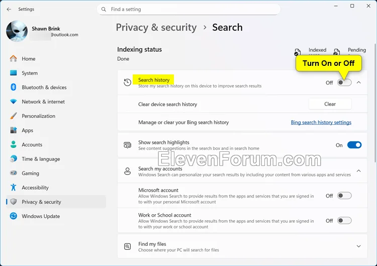Click 'Find my files' title
377x266 pixels.
pyautogui.click(x=152, y=244)
